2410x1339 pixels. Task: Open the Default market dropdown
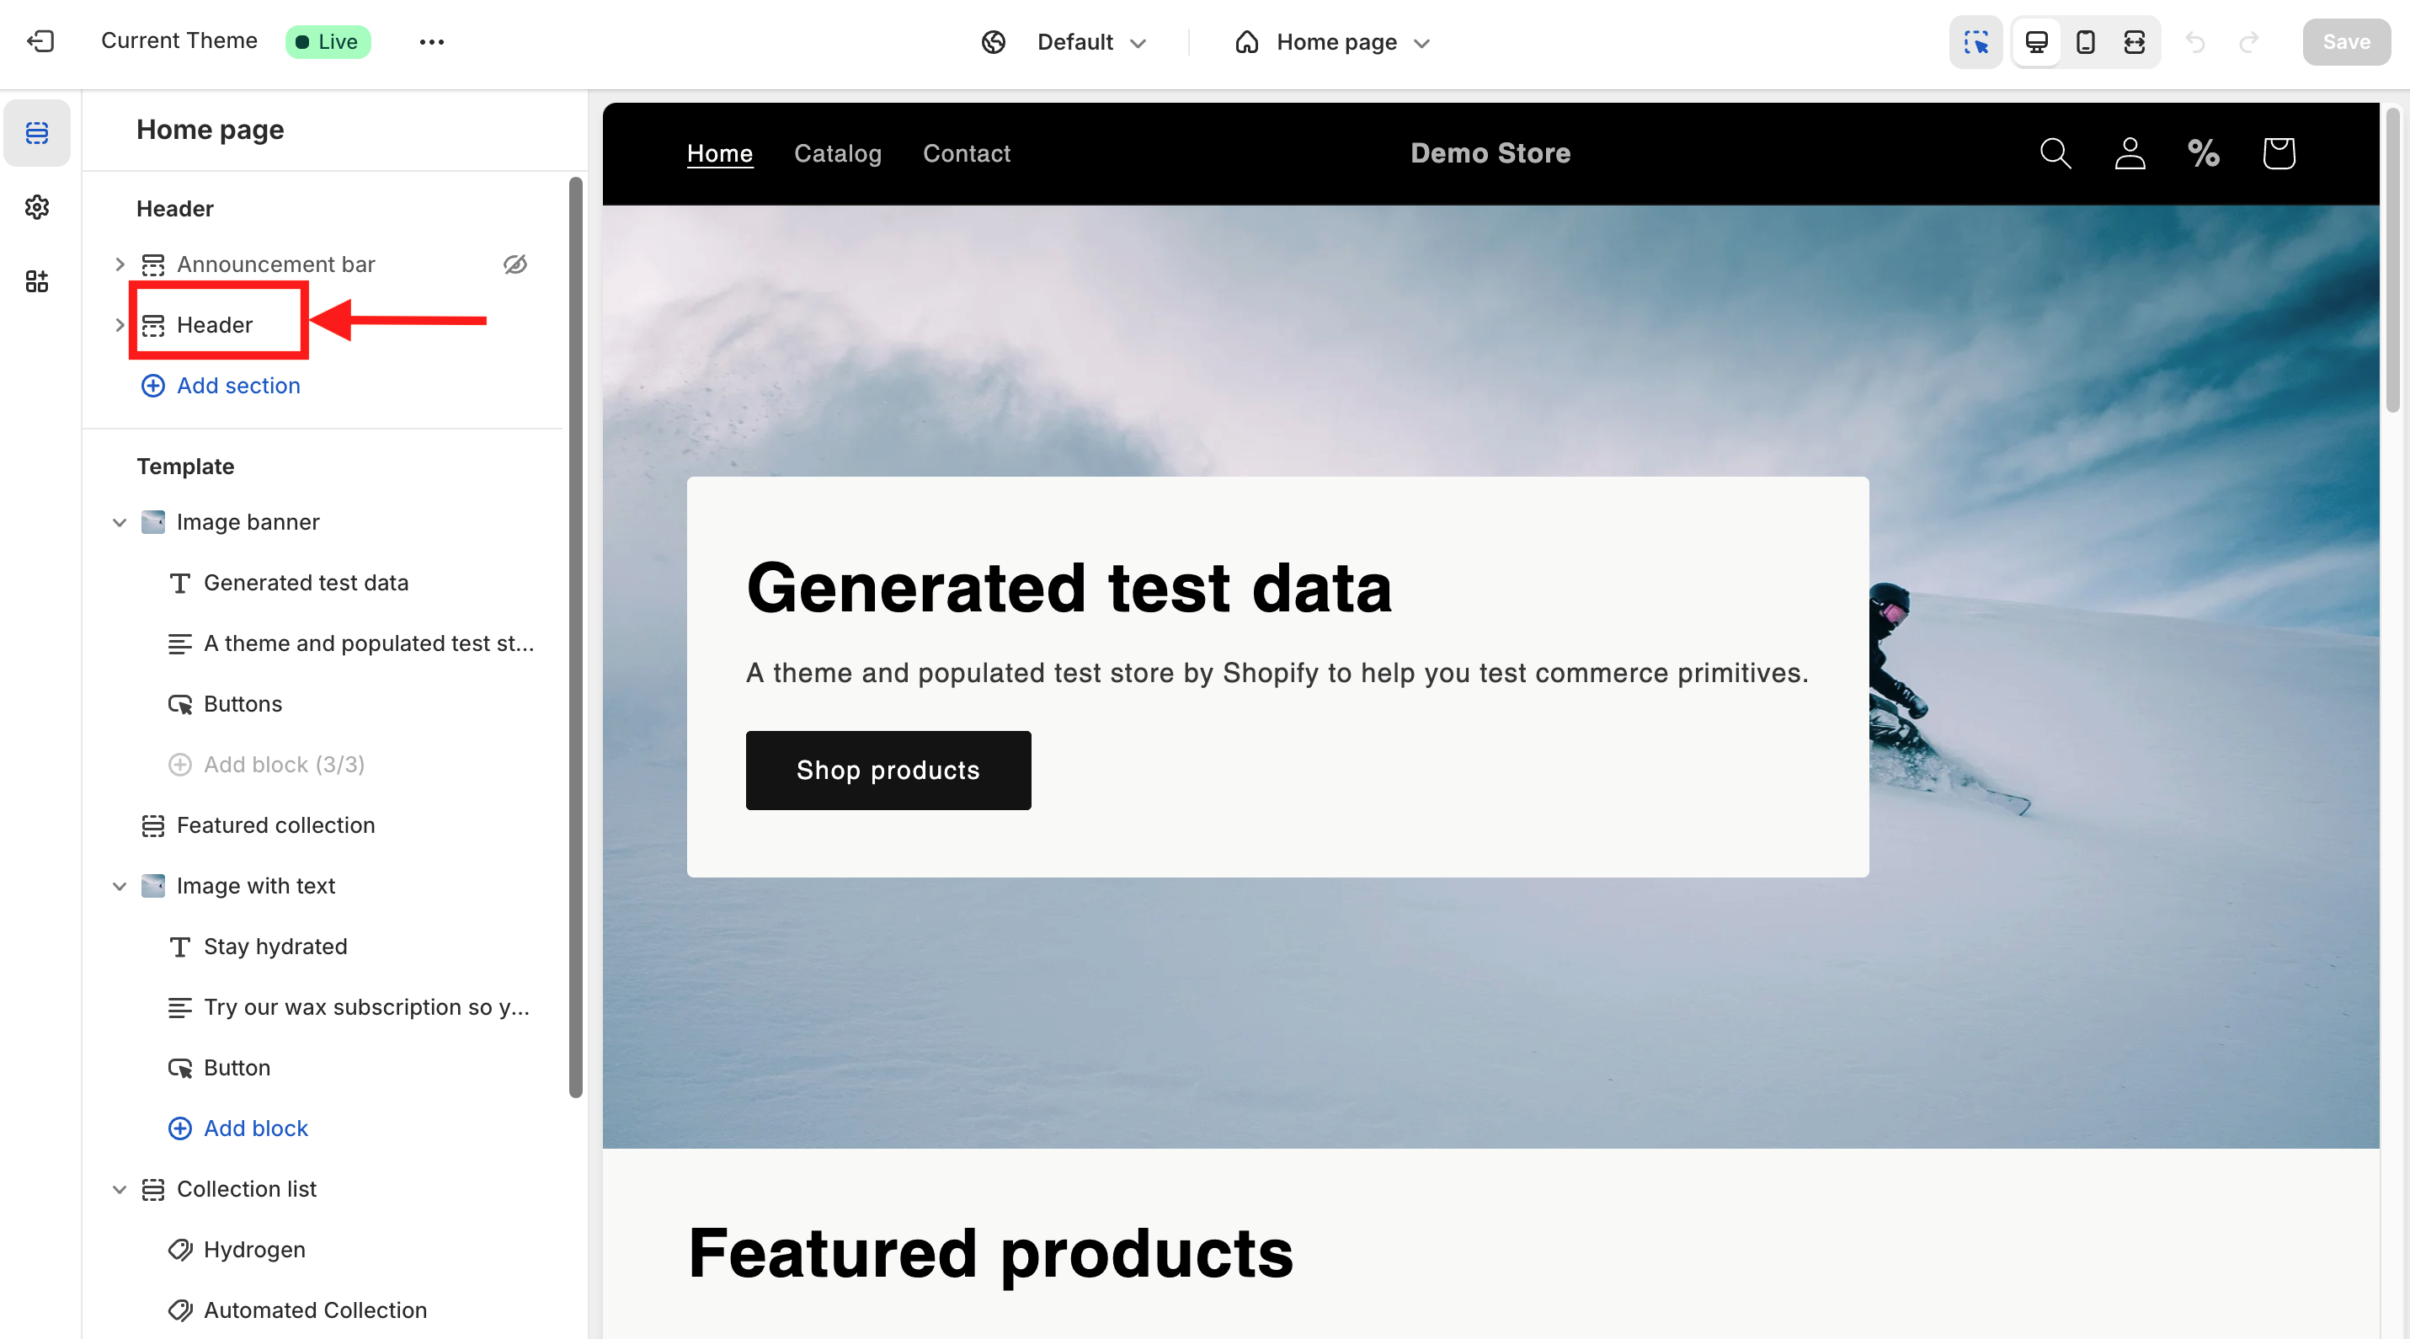coord(1090,42)
